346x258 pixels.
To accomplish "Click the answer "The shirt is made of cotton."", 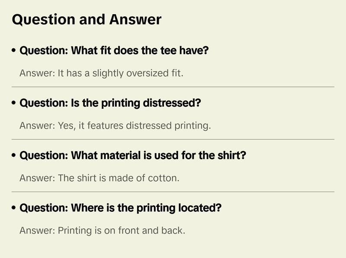I will [x=99, y=178].
